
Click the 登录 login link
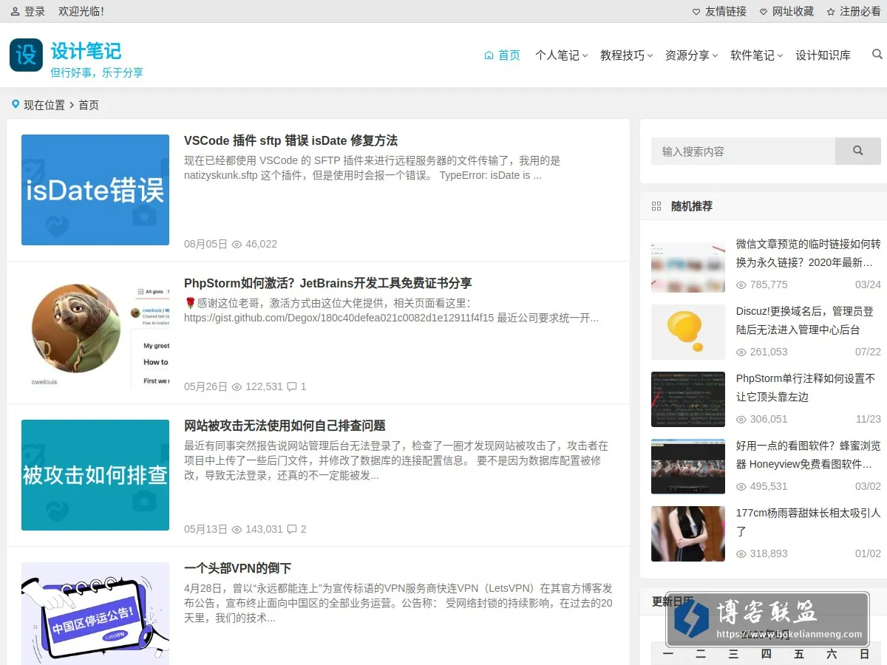tap(35, 12)
